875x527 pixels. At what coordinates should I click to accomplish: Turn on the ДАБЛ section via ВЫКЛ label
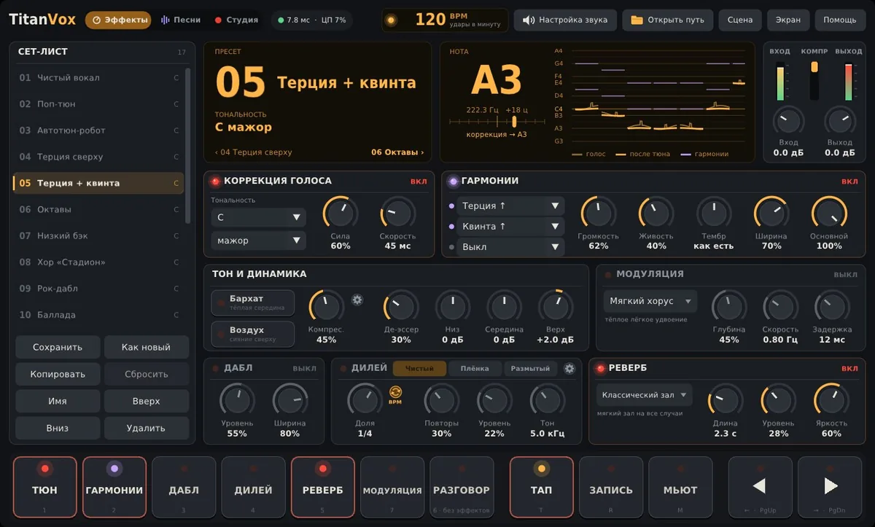tap(305, 369)
